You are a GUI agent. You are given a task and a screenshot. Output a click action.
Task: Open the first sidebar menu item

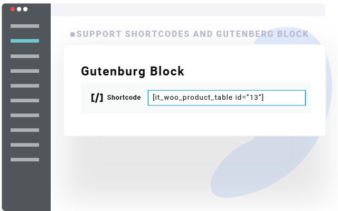pyautogui.click(x=25, y=26)
